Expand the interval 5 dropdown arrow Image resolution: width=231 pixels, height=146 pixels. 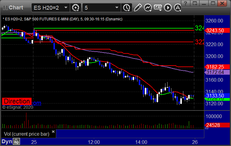pyautogui.click(x=117, y=8)
